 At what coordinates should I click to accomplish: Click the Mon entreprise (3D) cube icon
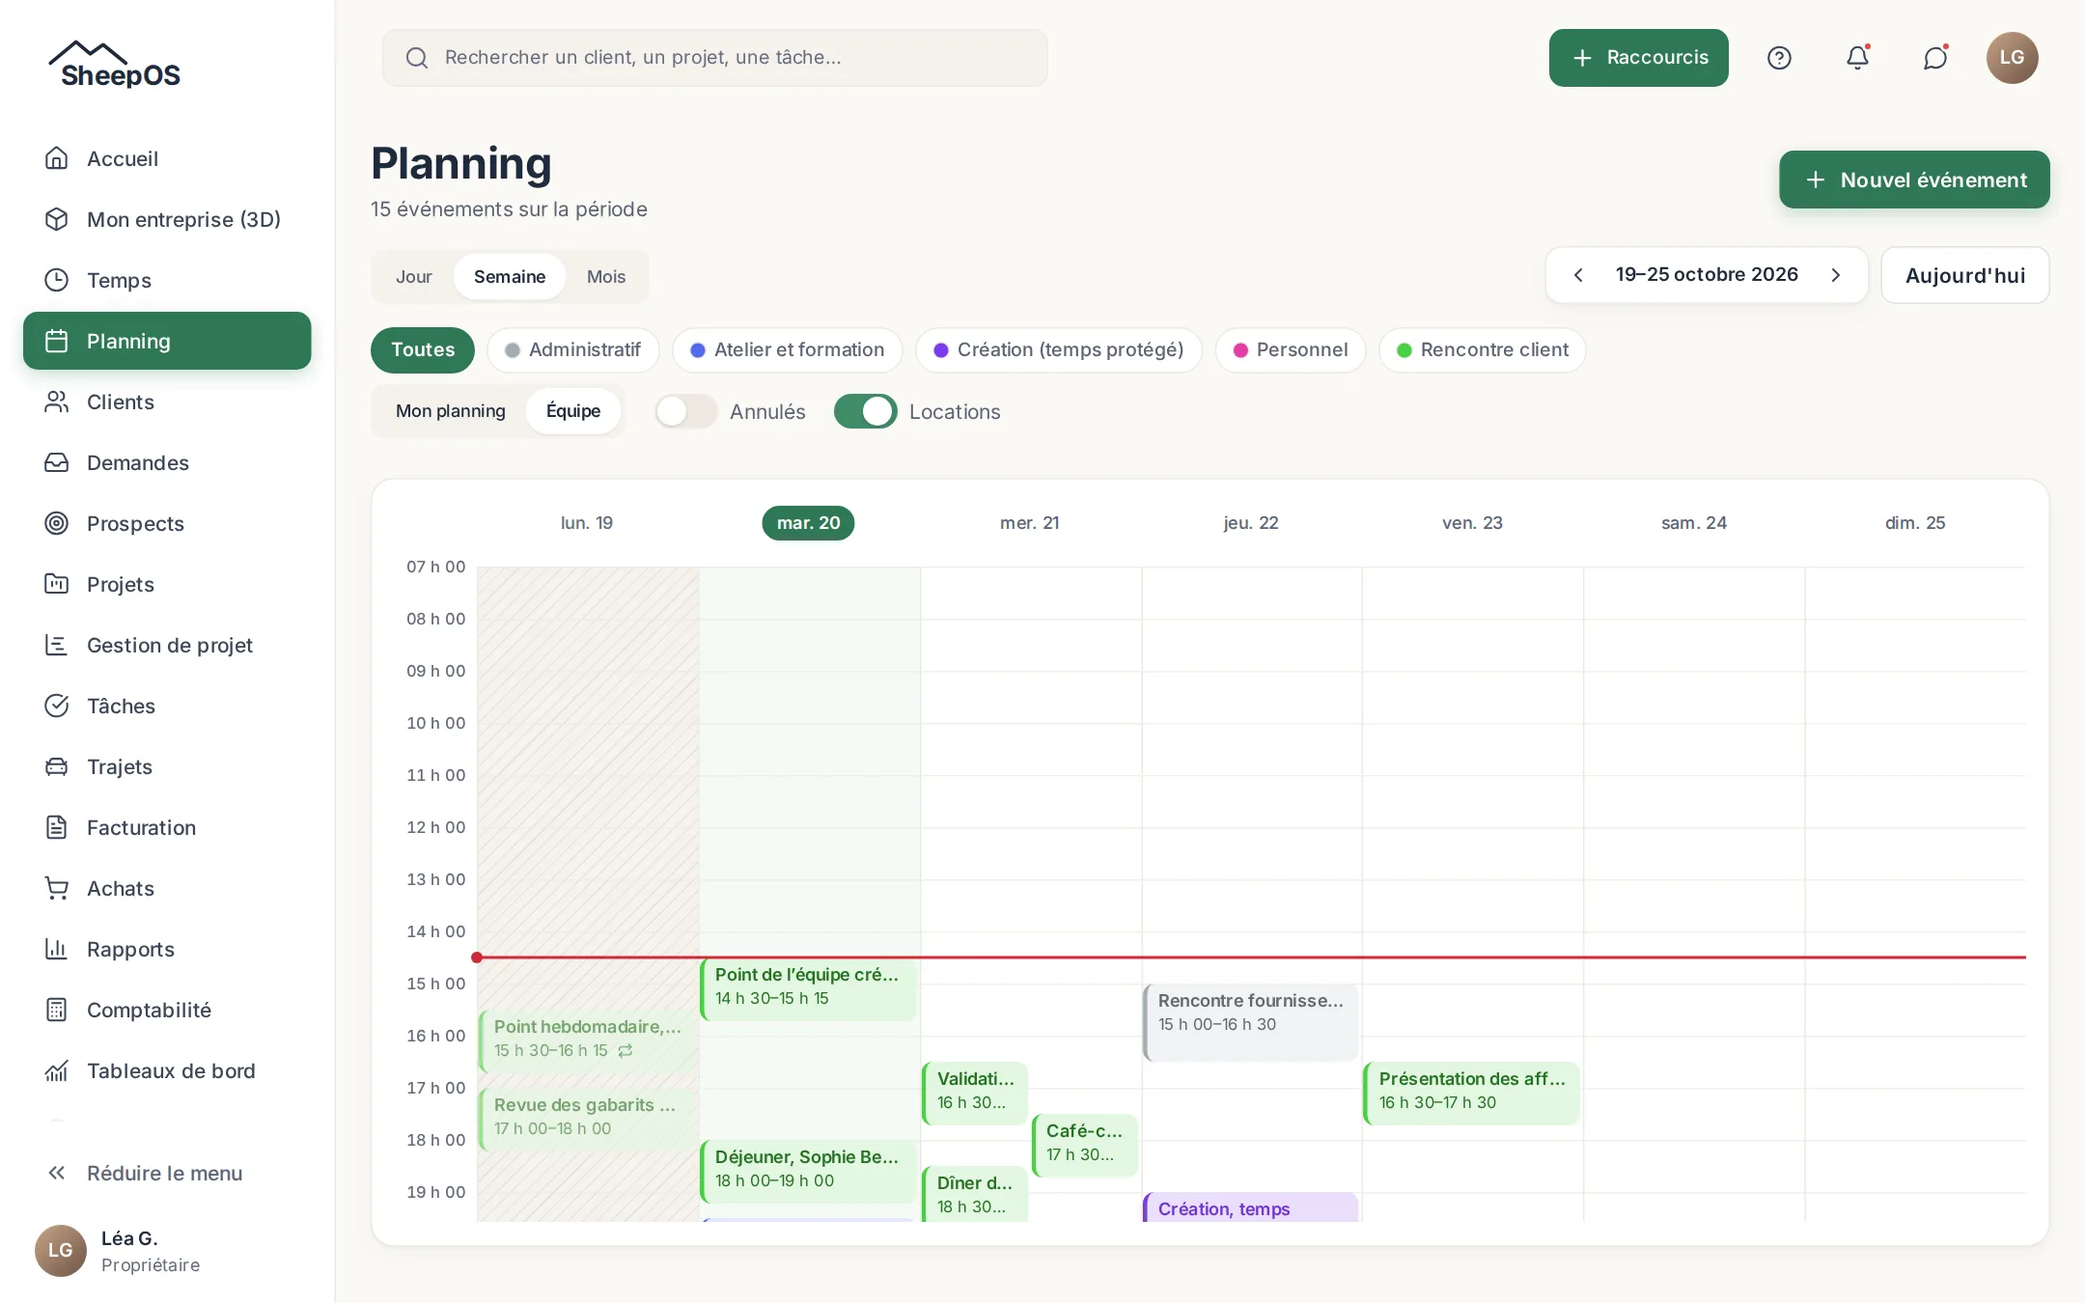click(x=57, y=219)
